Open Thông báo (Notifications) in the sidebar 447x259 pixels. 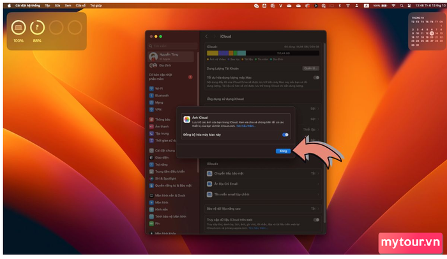click(162, 119)
